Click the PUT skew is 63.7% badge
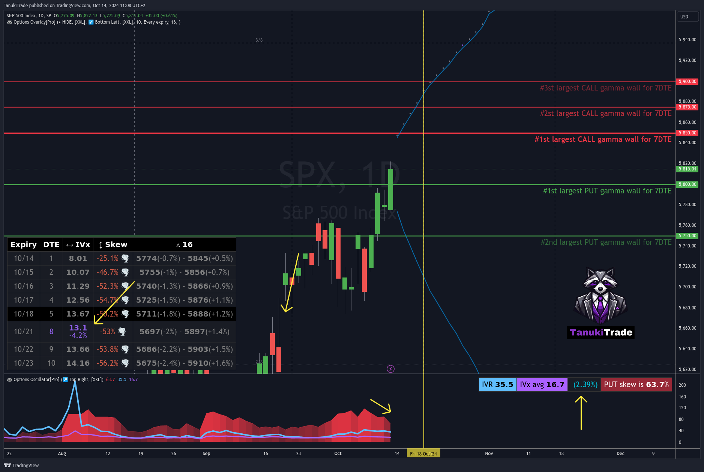704x472 pixels. (636, 385)
